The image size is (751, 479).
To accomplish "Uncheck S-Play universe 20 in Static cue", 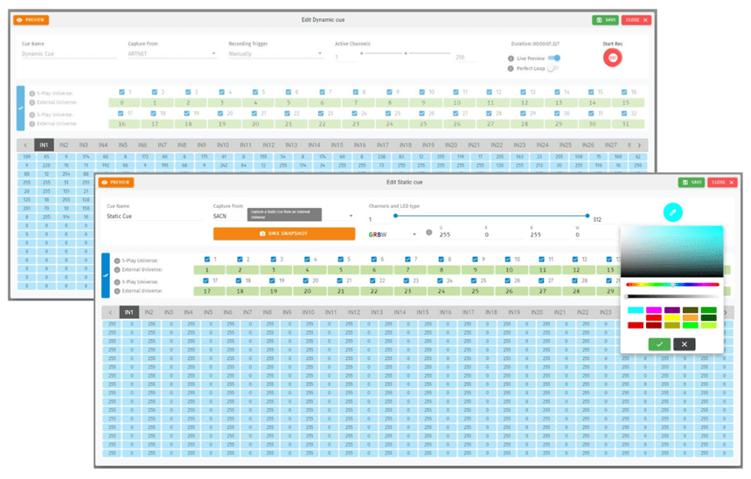I will (x=306, y=281).
